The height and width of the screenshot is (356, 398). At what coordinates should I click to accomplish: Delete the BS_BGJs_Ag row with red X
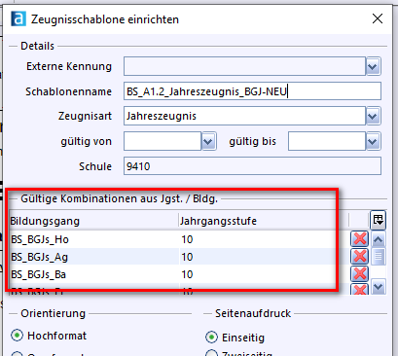tap(359, 257)
